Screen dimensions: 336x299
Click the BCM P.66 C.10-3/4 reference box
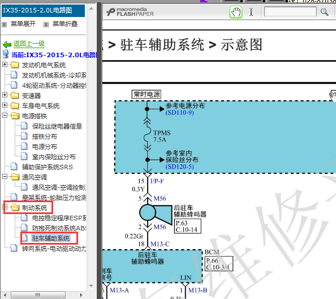click(x=219, y=264)
